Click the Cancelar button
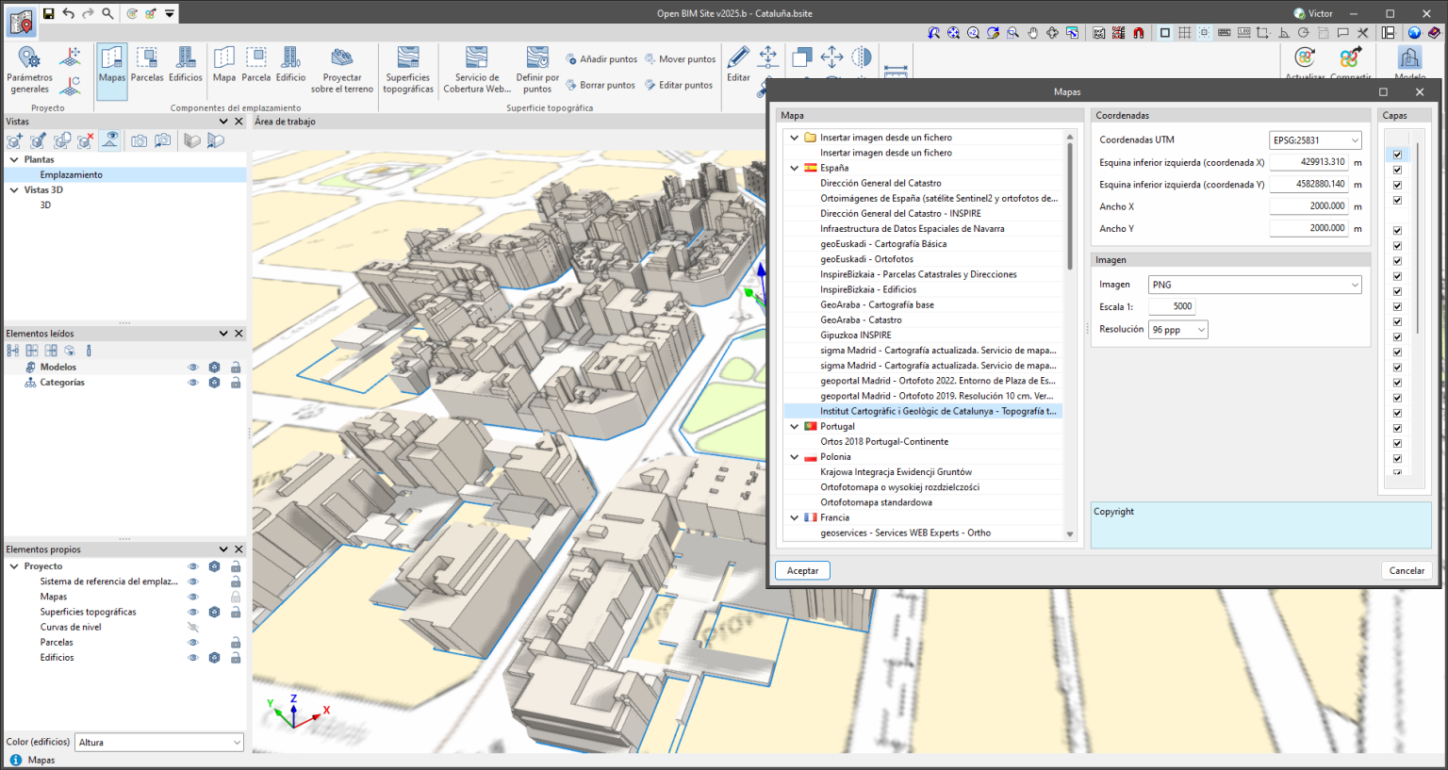The height and width of the screenshot is (770, 1448). (1407, 571)
